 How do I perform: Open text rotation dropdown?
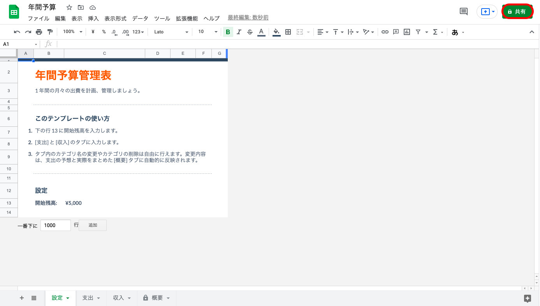[368, 32]
